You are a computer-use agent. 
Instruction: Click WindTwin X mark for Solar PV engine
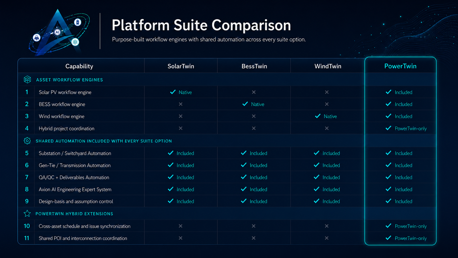(327, 92)
